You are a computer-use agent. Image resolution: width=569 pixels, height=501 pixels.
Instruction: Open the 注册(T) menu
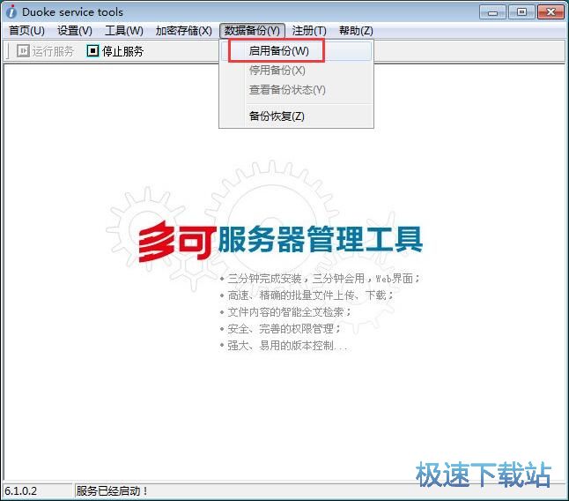[309, 31]
